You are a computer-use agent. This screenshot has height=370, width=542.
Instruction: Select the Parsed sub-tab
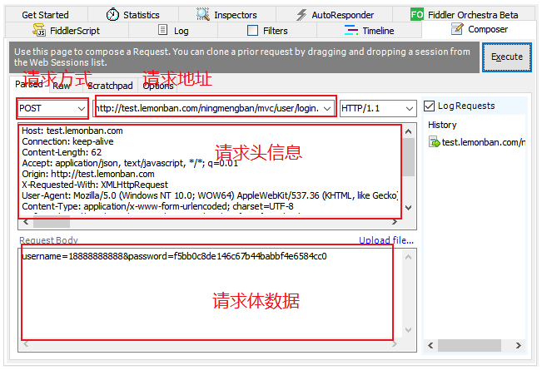tap(29, 84)
